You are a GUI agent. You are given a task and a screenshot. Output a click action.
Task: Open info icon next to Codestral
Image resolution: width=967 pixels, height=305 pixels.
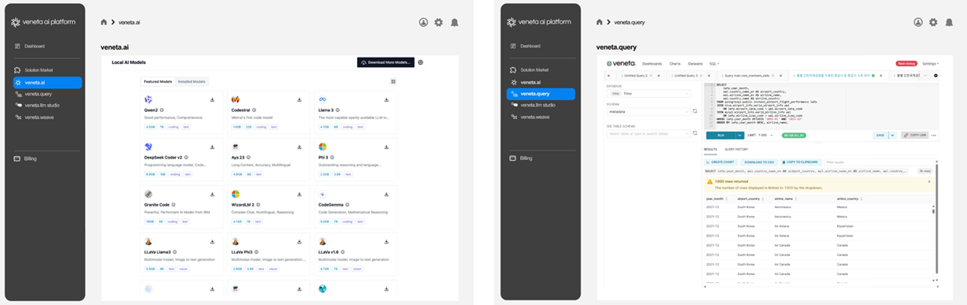pyautogui.click(x=255, y=110)
